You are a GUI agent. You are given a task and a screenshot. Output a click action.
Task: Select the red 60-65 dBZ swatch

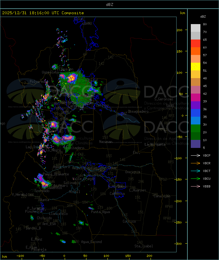tap(195, 44)
